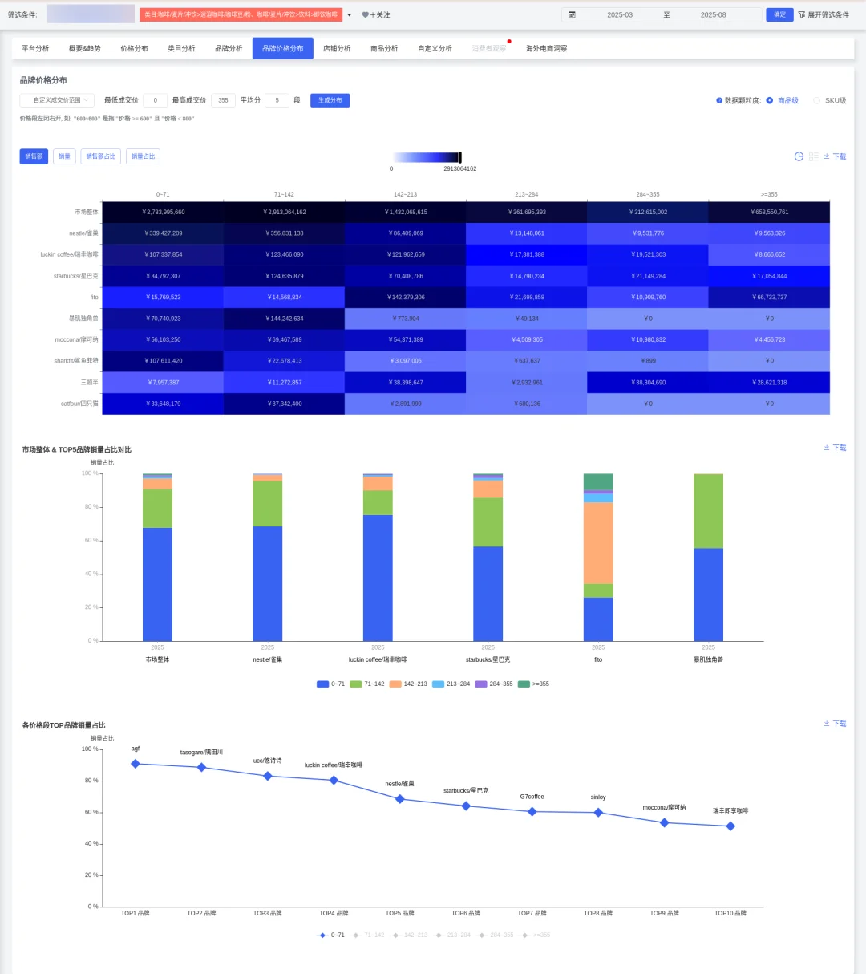The width and height of the screenshot is (866, 974).
Task: Open the 商品分析 tab
Action: coord(384,49)
